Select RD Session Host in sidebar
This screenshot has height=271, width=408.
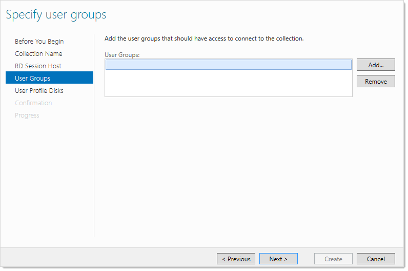coord(38,66)
